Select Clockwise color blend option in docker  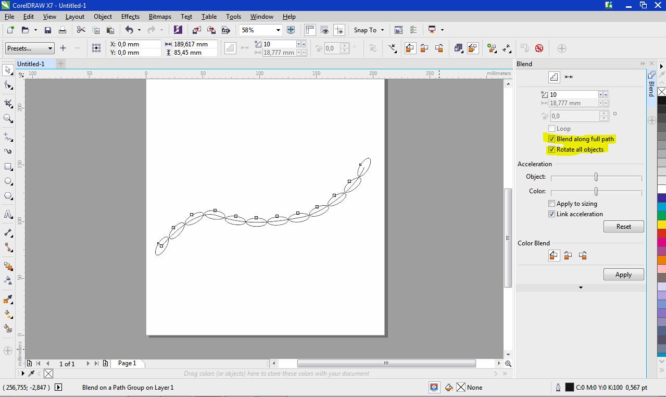click(568, 255)
